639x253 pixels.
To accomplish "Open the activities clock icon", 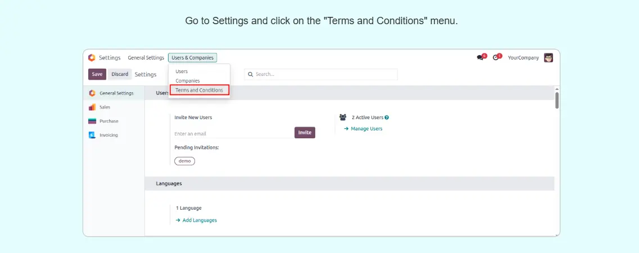I will point(496,57).
